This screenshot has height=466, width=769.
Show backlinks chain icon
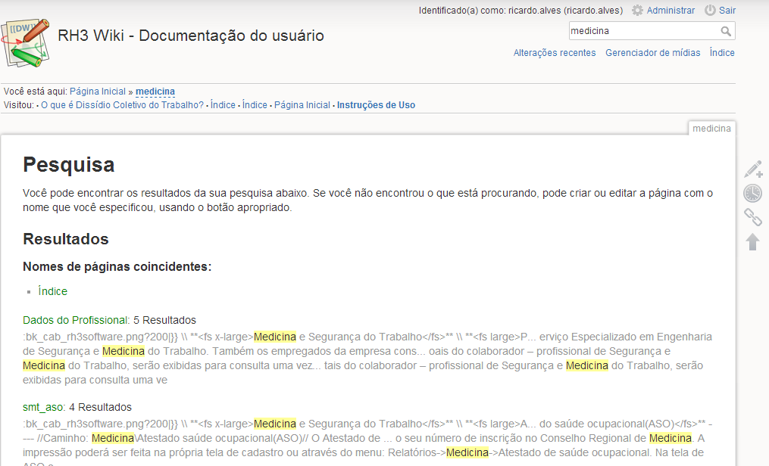(752, 218)
